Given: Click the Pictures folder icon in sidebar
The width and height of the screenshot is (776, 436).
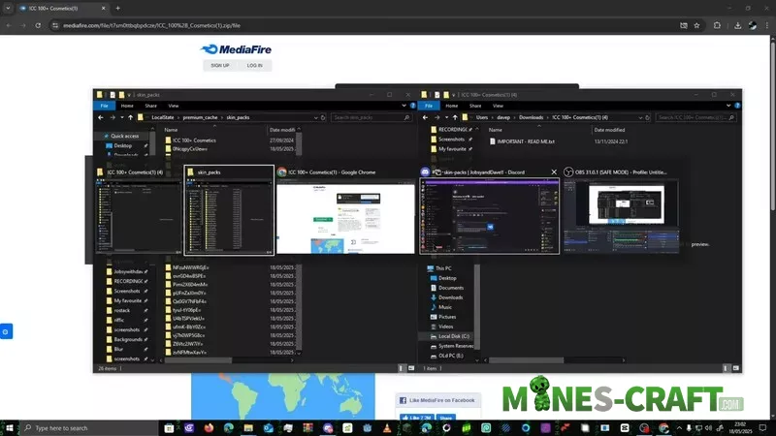Looking at the screenshot, I should click(431, 317).
